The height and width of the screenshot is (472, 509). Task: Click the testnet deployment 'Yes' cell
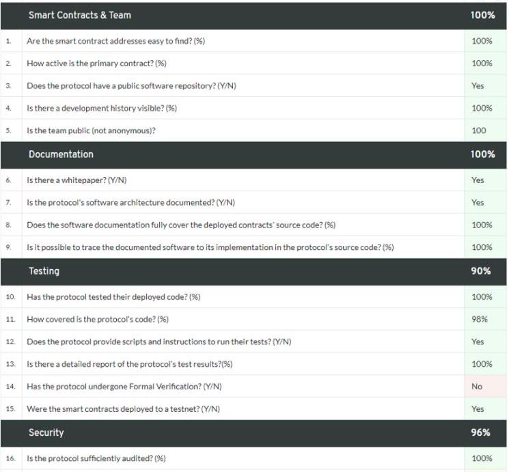pyautogui.click(x=478, y=408)
